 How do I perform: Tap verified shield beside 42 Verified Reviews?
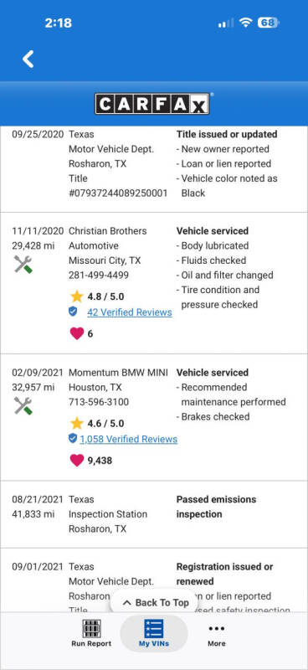(x=73, y=312)
